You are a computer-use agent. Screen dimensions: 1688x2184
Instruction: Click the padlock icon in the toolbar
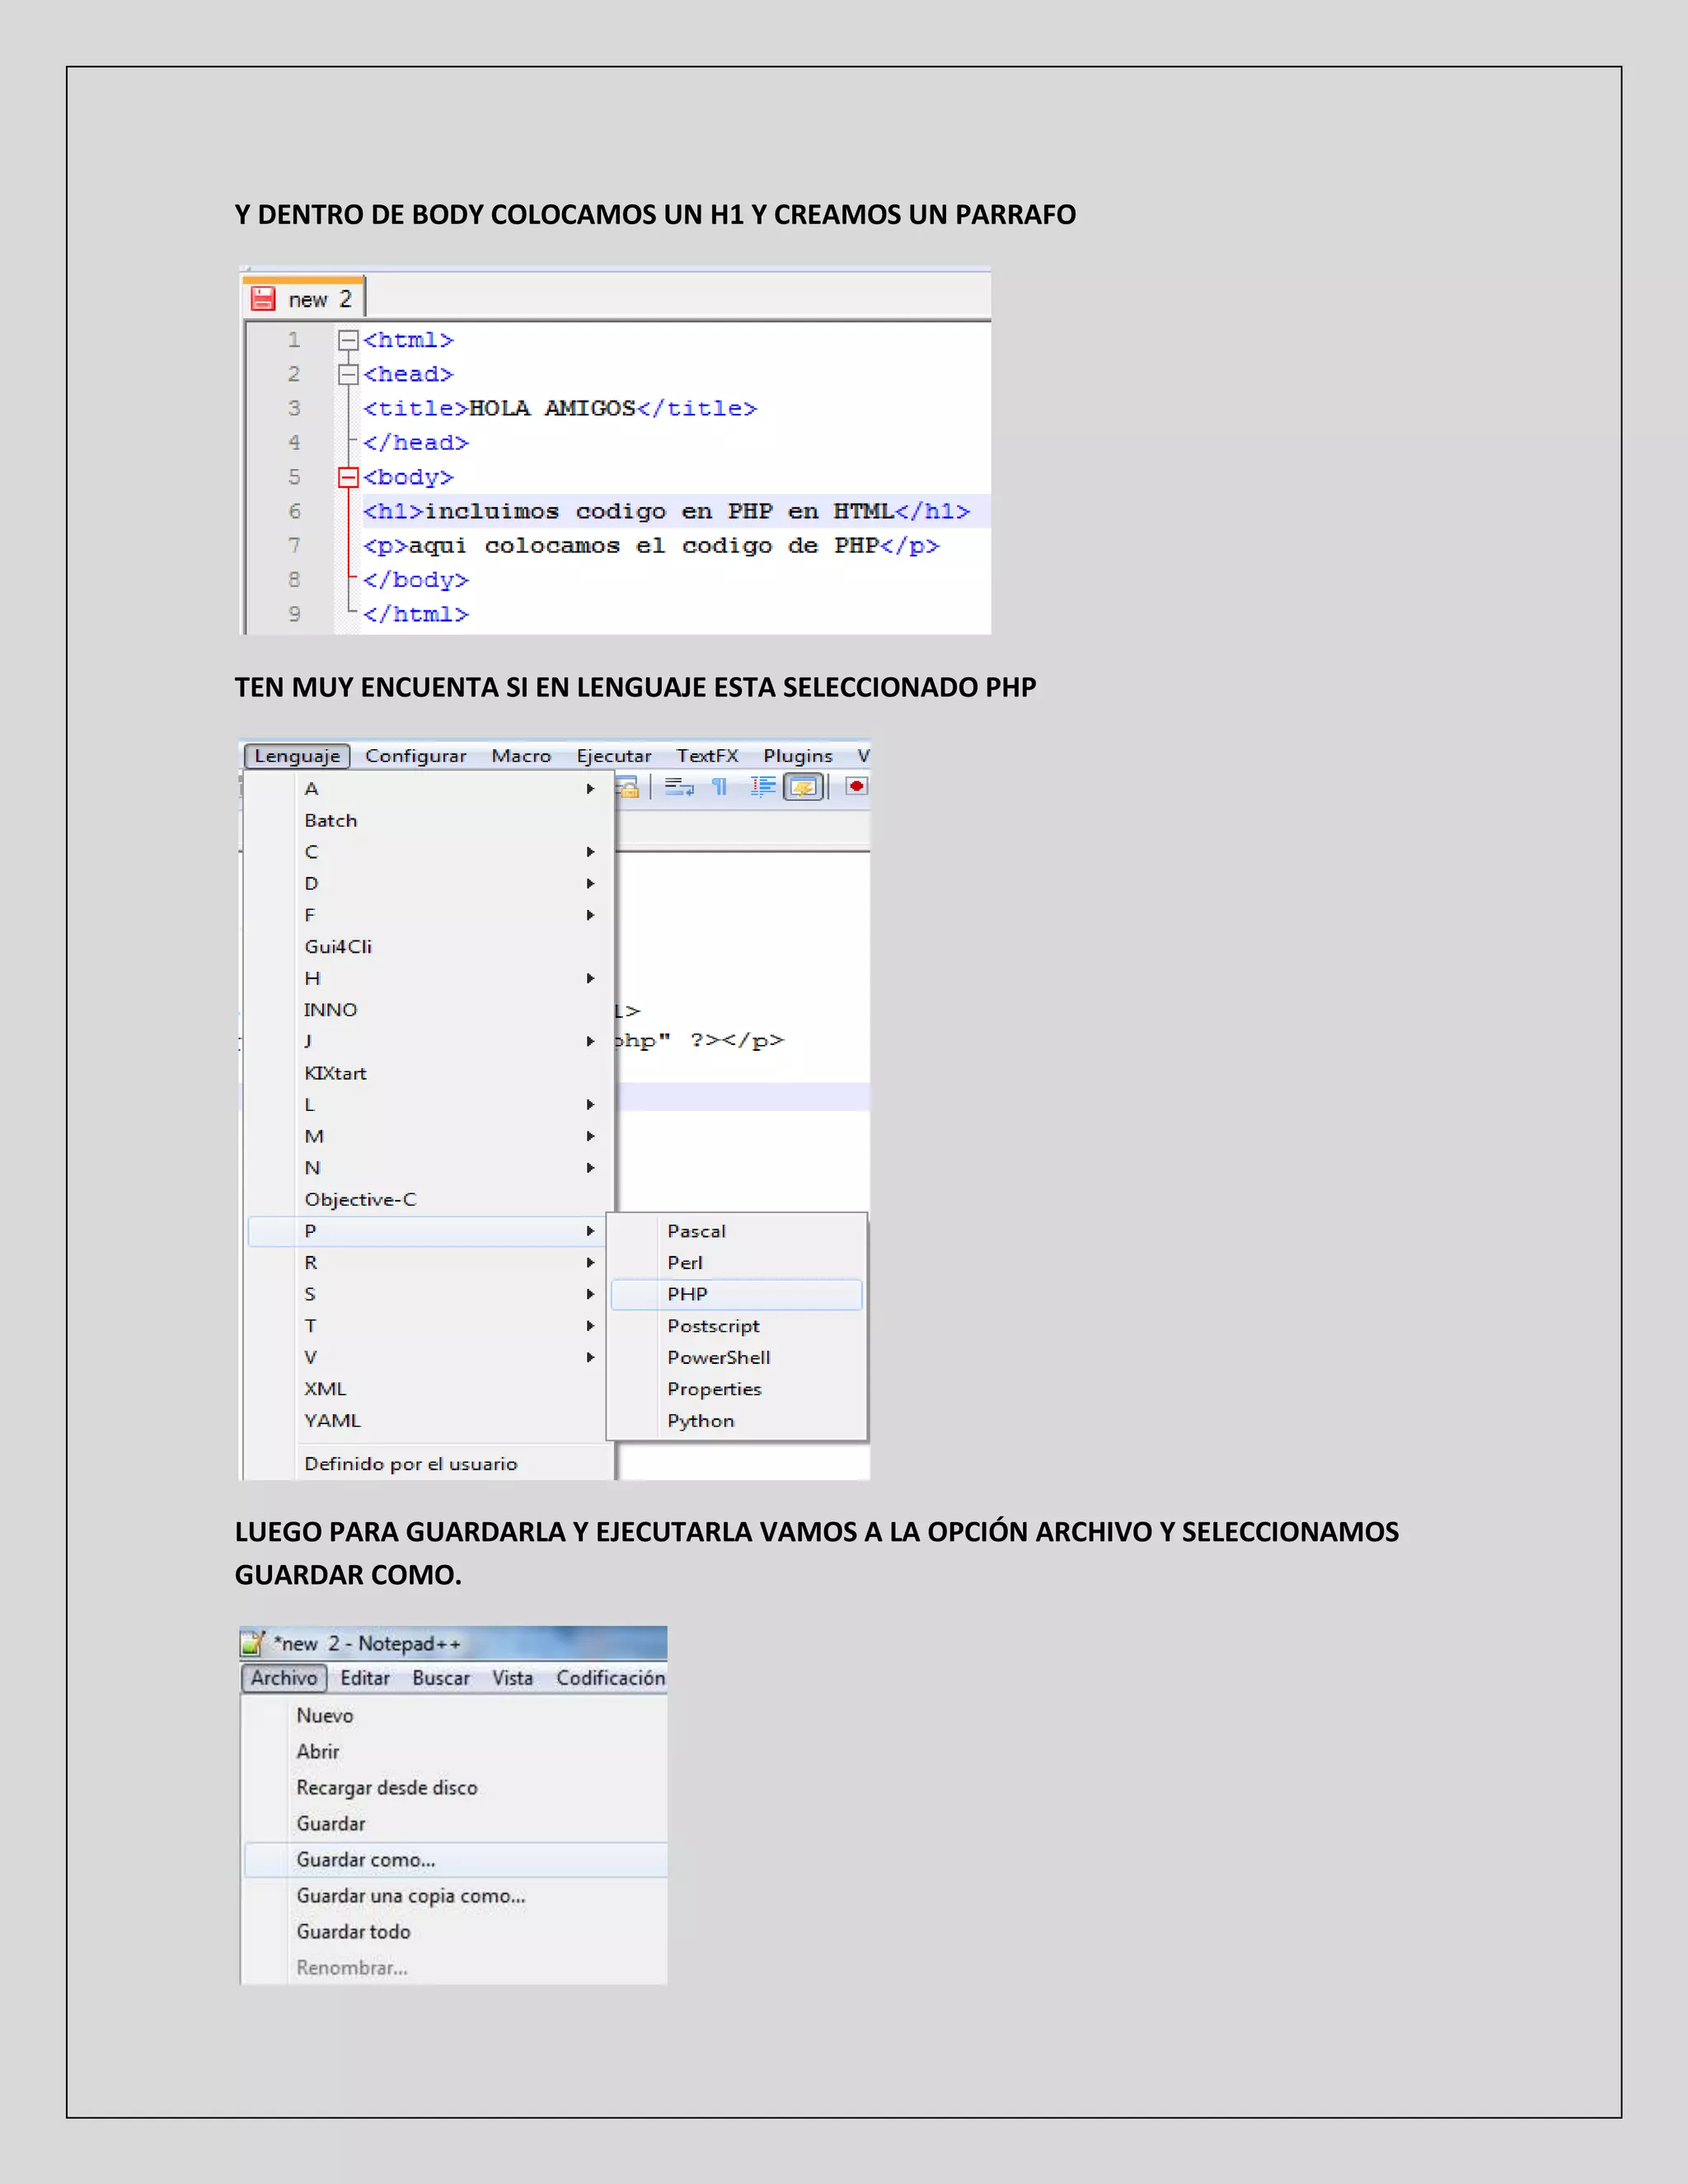628,787
